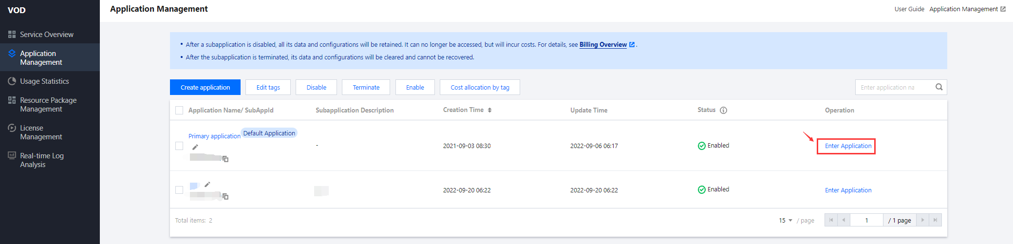The width and height of the screenshot is (1013, 244).
Task: Check the Primary application row checkbox
Action: [179, 146]
